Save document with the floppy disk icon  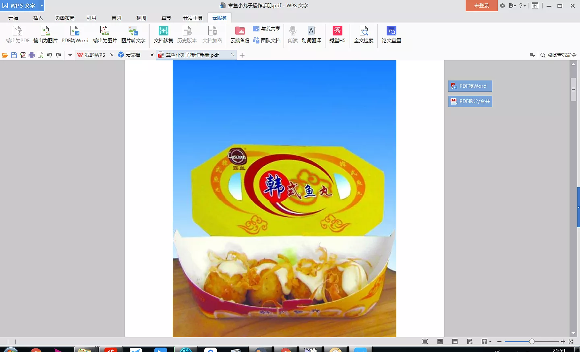(x=14, y=55)
